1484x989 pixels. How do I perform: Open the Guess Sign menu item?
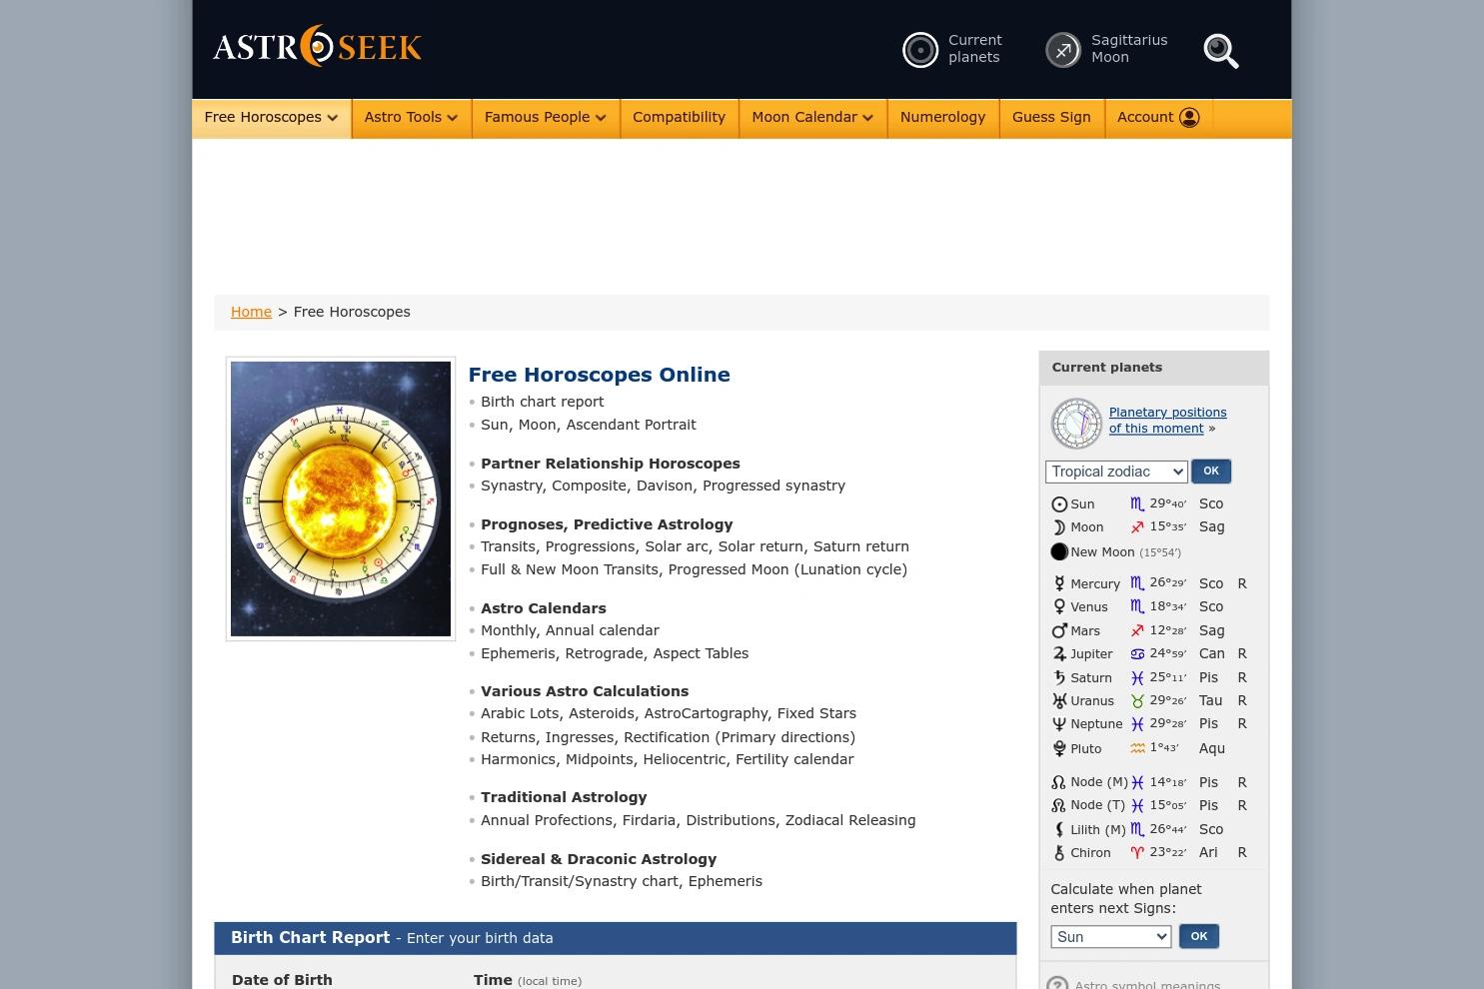coord(1051,118)
